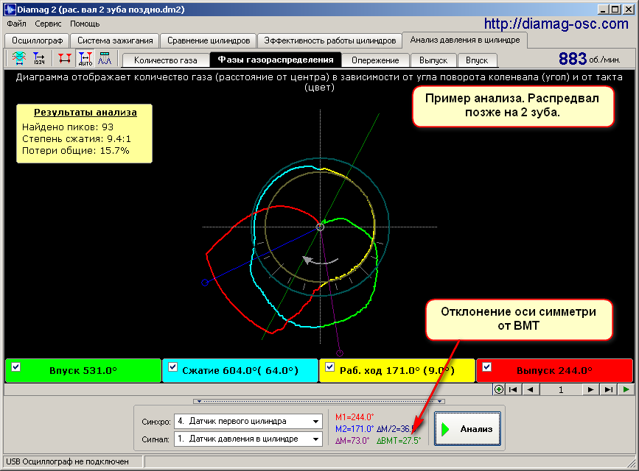Screen dimensions: 639x471
Task: Click the cyan Сжатие 604.0° legend bar
Action: [x=240, y=370]
